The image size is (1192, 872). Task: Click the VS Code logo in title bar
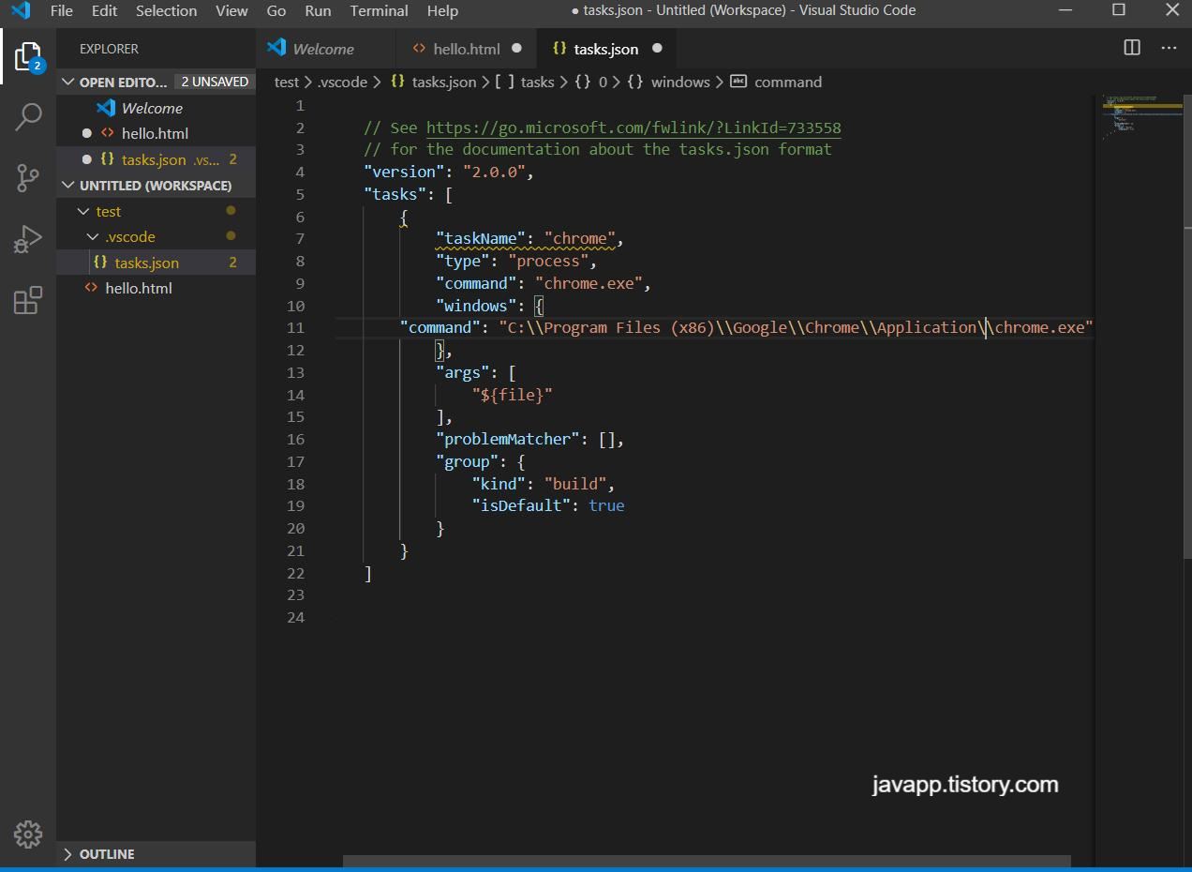(x=20, y=11)
